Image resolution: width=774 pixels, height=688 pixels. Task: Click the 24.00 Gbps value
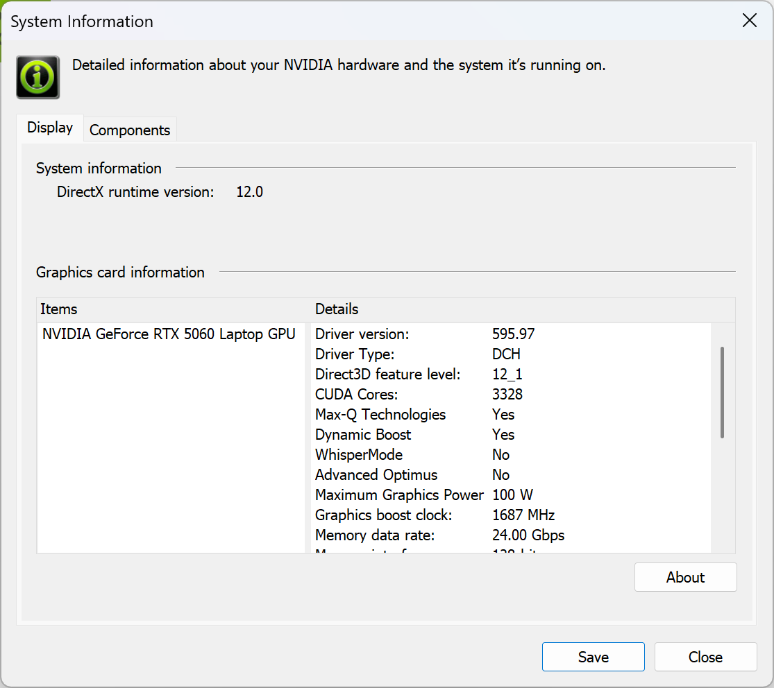[529, 535]
